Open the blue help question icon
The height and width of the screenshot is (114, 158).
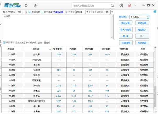(155, 12)
